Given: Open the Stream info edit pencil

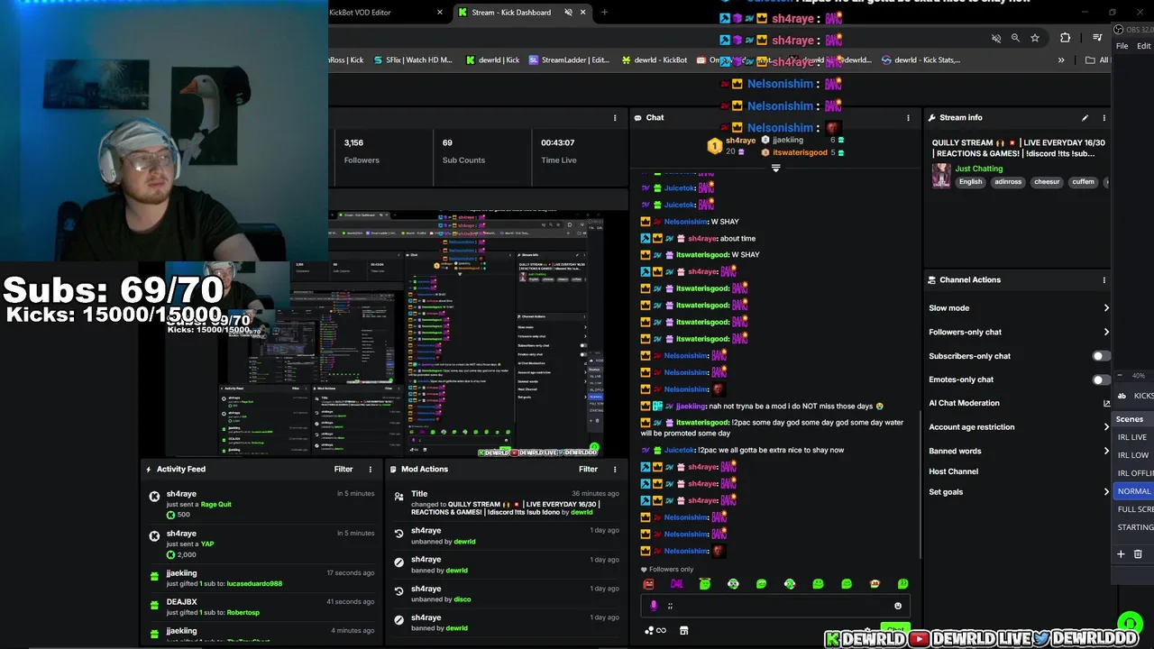Looking at the screenshot, I should [1085, 118].
